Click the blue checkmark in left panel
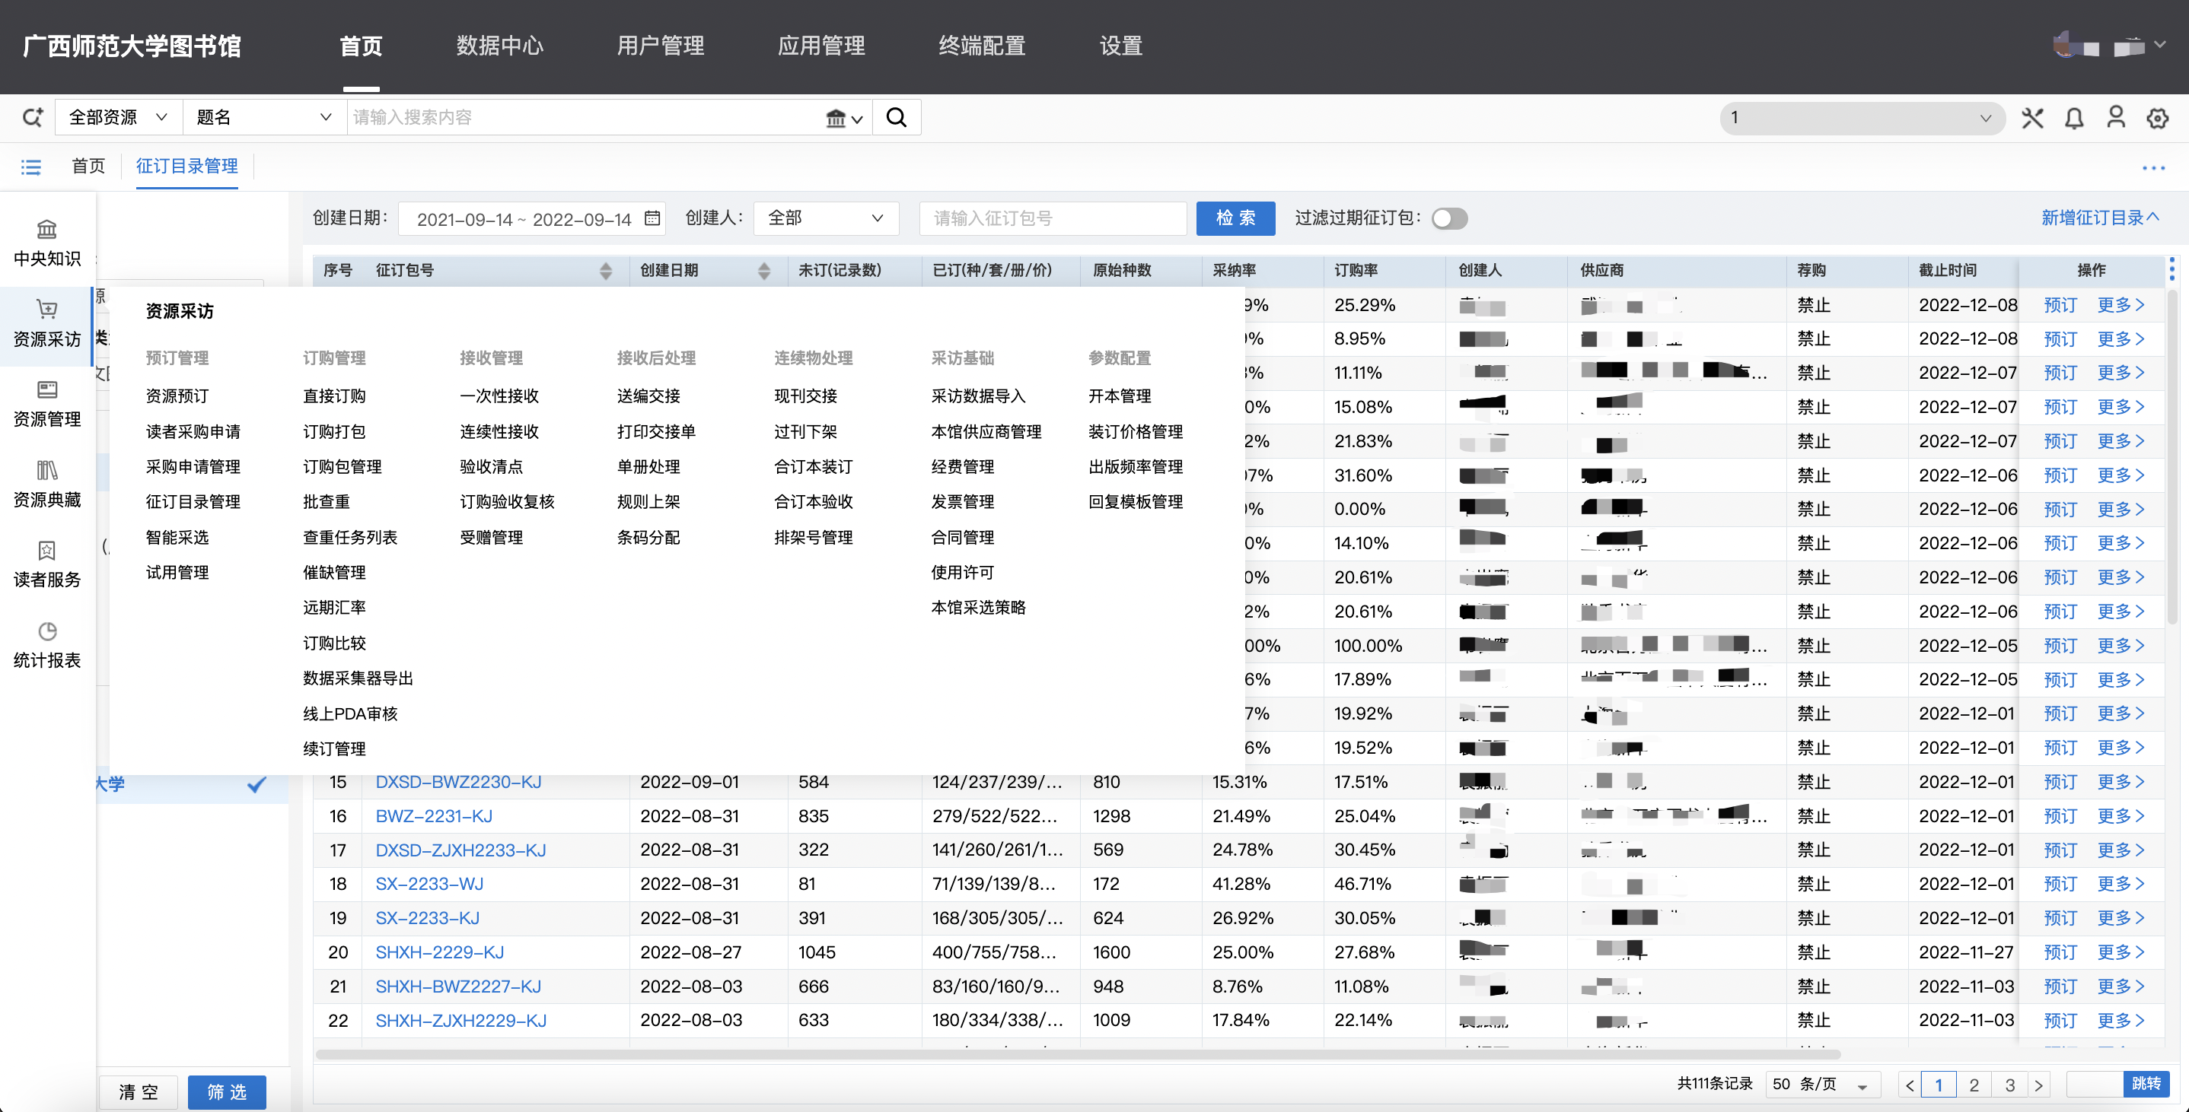 256,784
